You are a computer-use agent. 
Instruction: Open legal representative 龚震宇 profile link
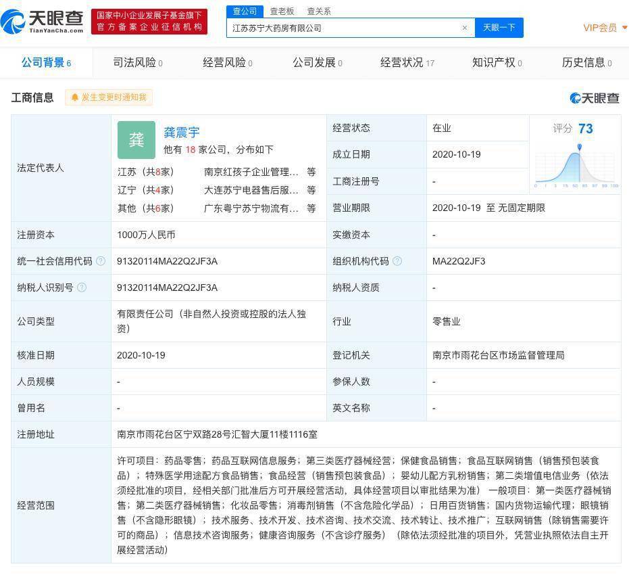182,133
